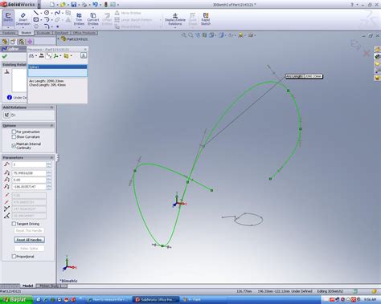This screenshot has height=304, width=381.
Task: Select the Circle sketch tool
Action: click(x=47, y=13)
